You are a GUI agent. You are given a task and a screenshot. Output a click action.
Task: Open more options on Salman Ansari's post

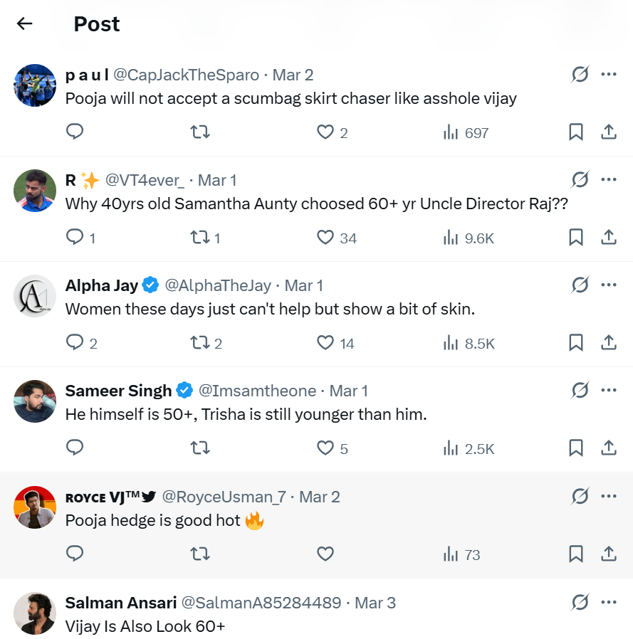click(609, 603)
